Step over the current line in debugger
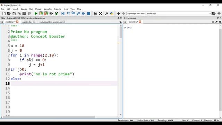The height and width of the screenshot is (125, 222). pos(68,14)
